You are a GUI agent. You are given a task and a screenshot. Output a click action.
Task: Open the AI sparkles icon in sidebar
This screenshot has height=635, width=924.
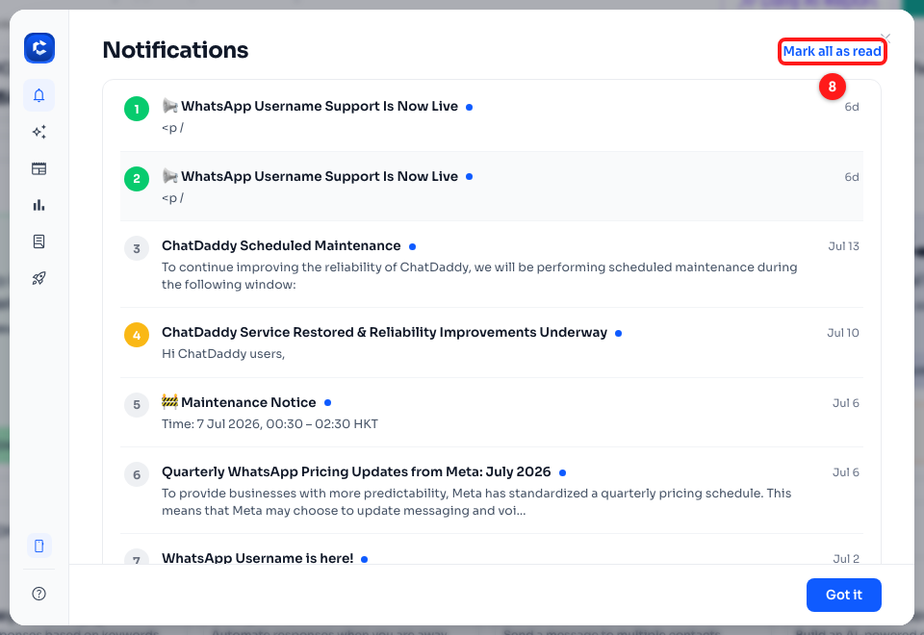coord(38,132)
